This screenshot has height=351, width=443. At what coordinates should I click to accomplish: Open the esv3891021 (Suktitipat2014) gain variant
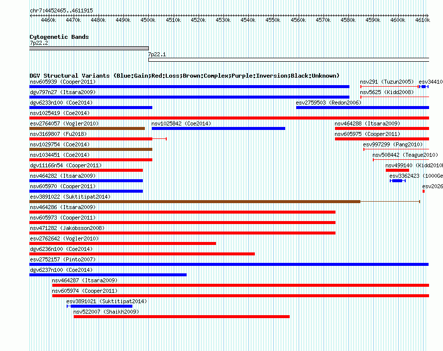tap(100, 306)
